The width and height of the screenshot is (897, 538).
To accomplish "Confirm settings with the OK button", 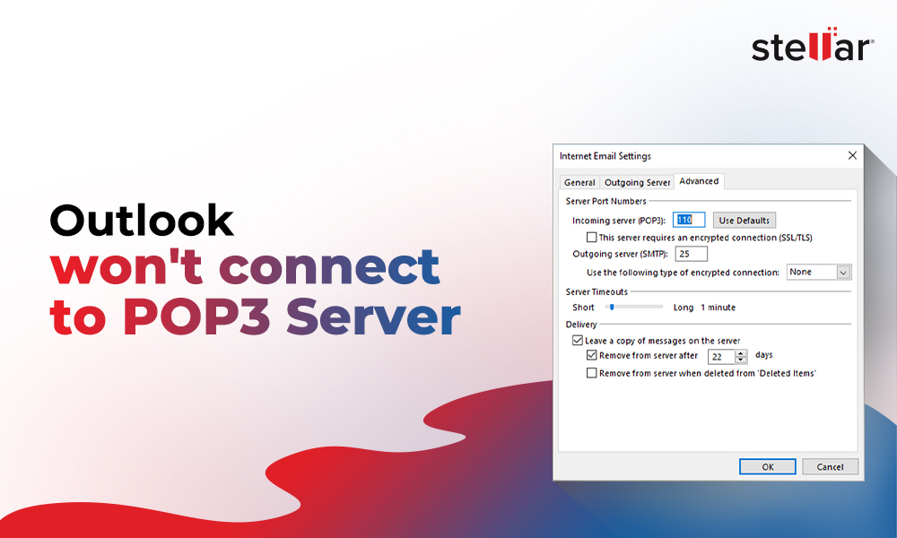I will pos(767,466).
